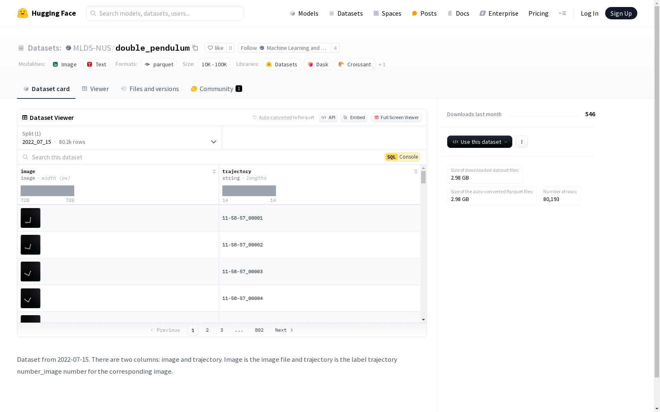Screen dimensions: 660x412
Task: Click the table's vertical scrollbar thumb
Action: coord(423,177)
